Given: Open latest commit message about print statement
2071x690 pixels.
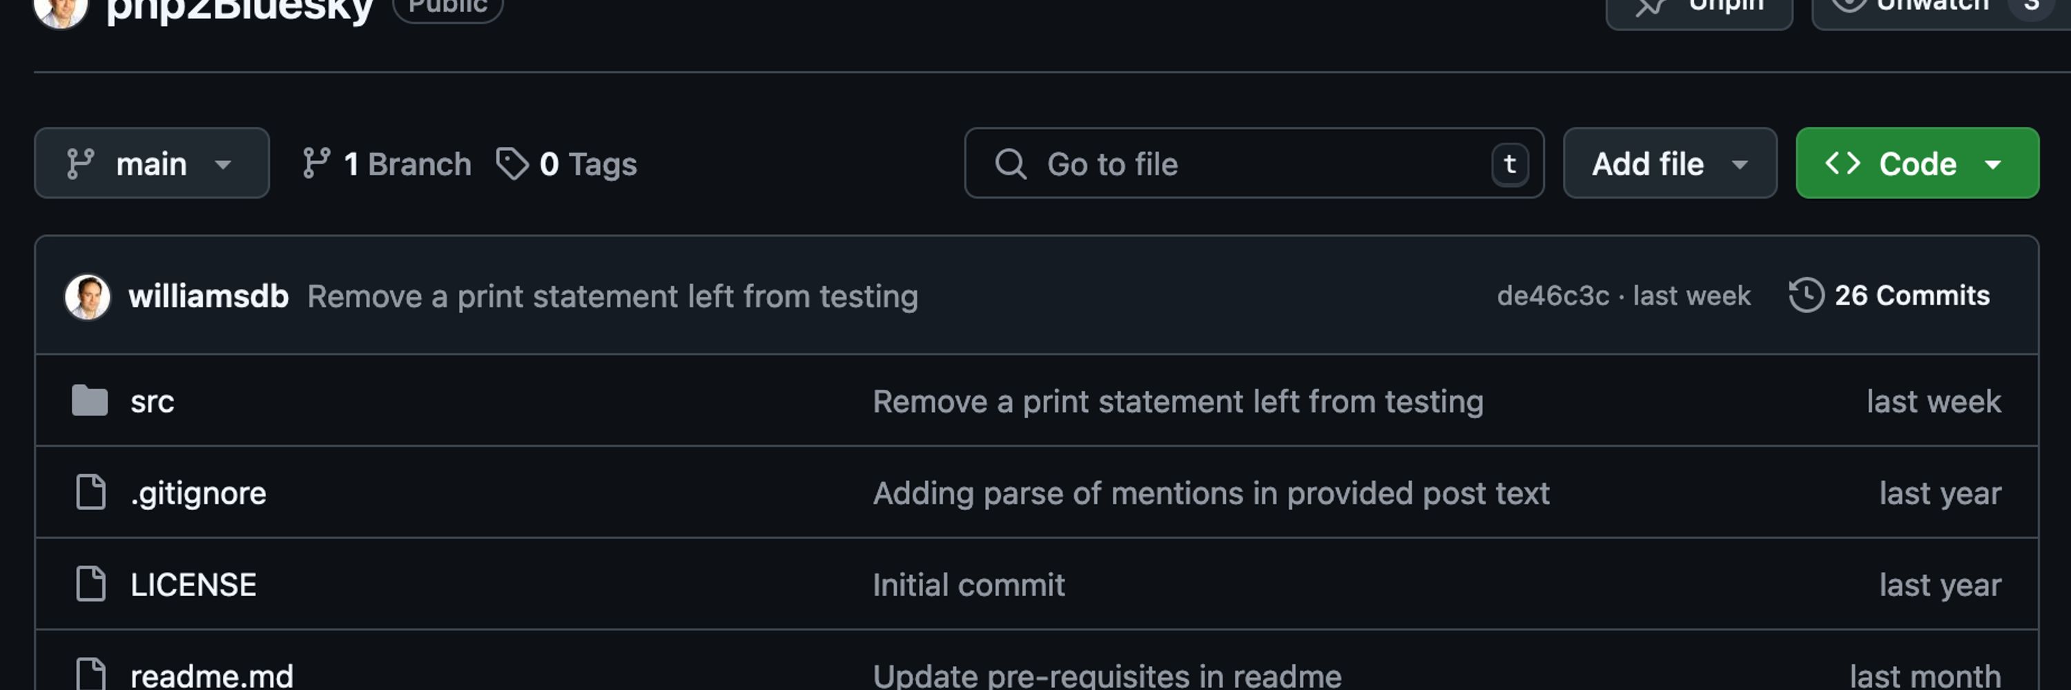Looking at the screenshot, I should 612,297.
